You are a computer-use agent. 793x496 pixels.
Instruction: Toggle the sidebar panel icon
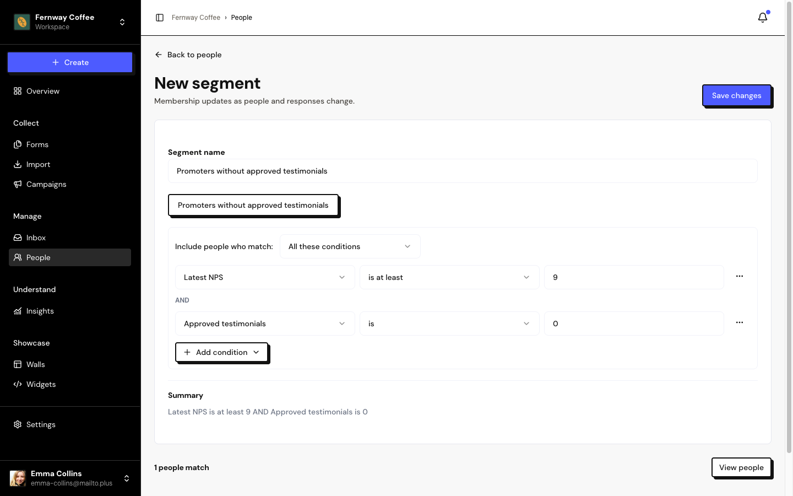(160, 18)
